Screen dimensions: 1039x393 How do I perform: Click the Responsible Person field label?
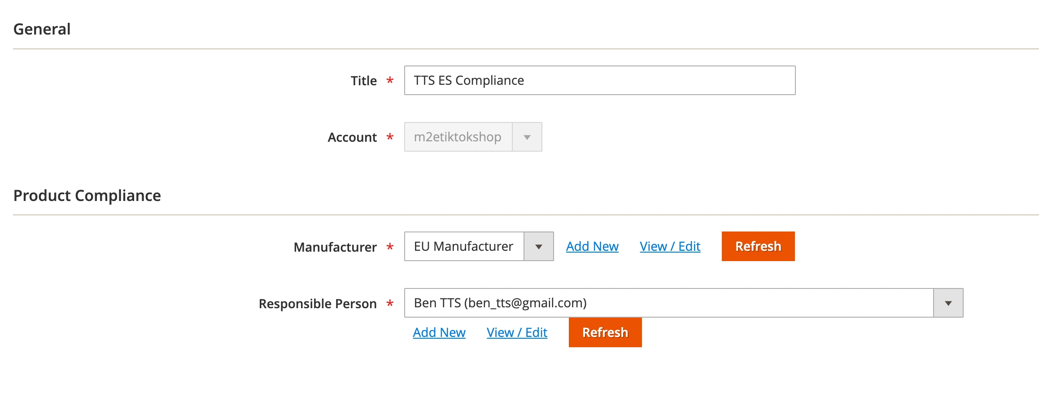[318, 304]
